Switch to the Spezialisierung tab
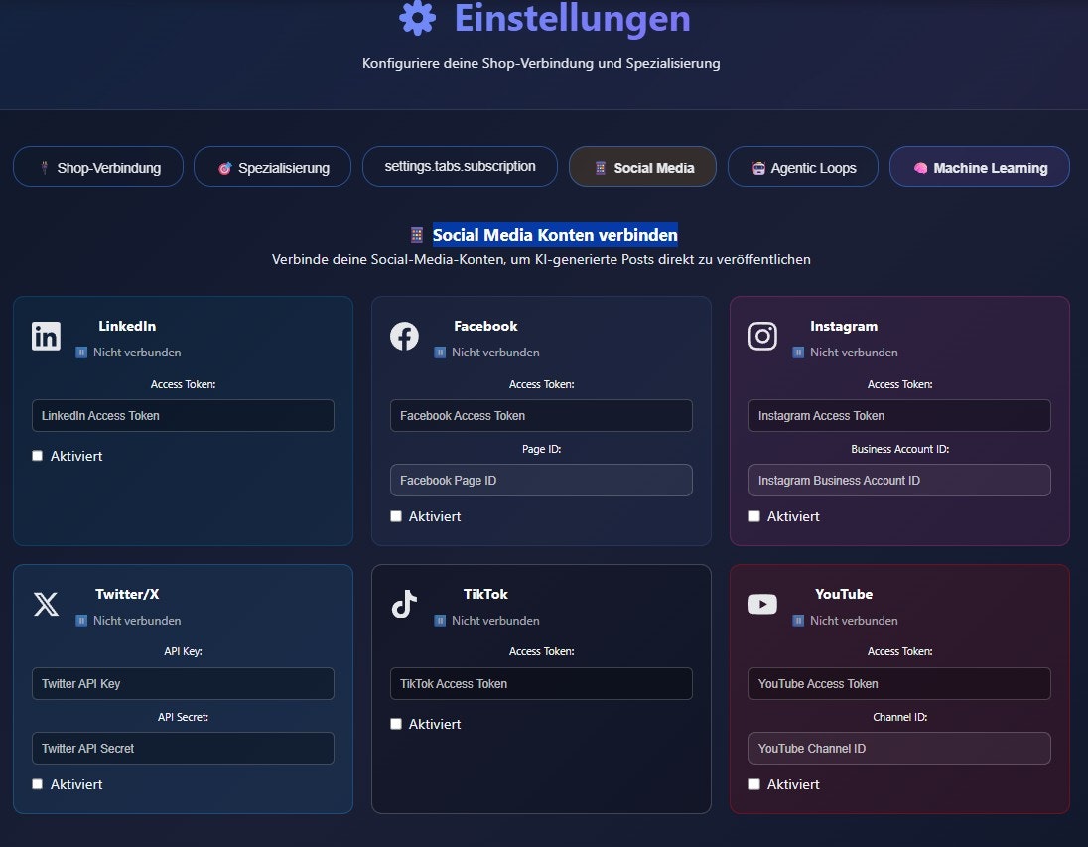This screenshot has height=847, width=1088. pyautogui.click(x=273, y=167)
